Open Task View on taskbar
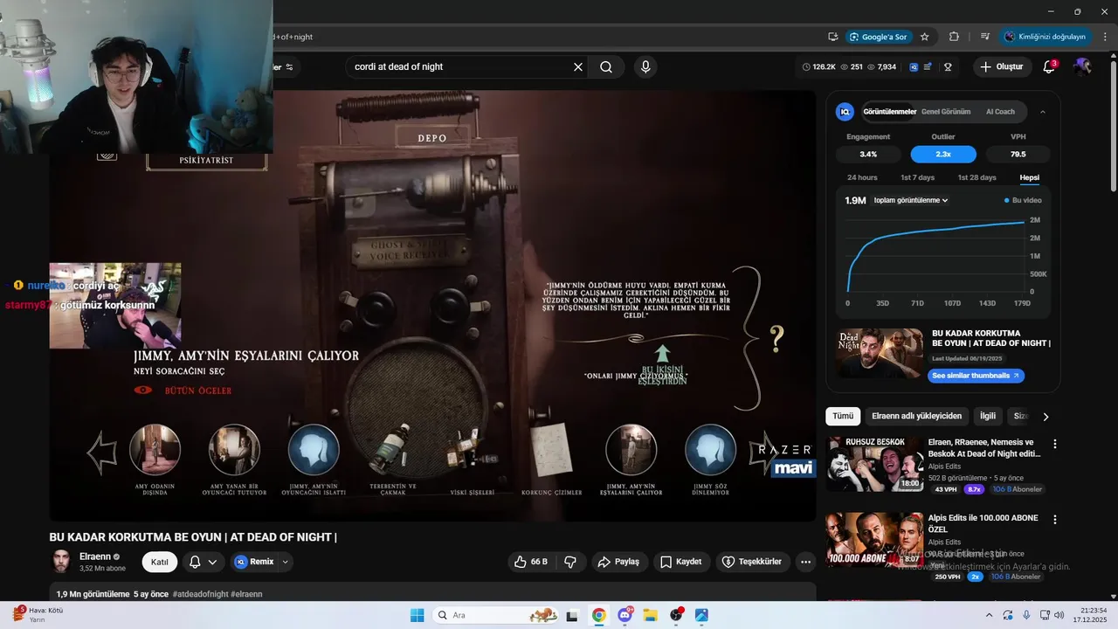 tap(572, 615)
